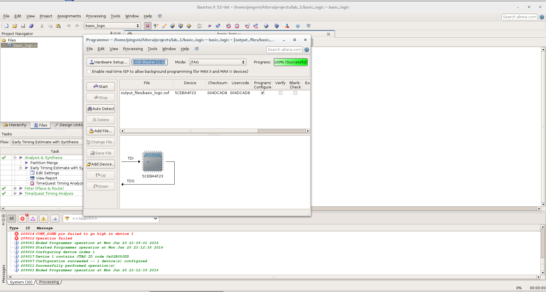546x292 pixels.
Task: Toggle the All messages filter button
Action: pos(11,219)
